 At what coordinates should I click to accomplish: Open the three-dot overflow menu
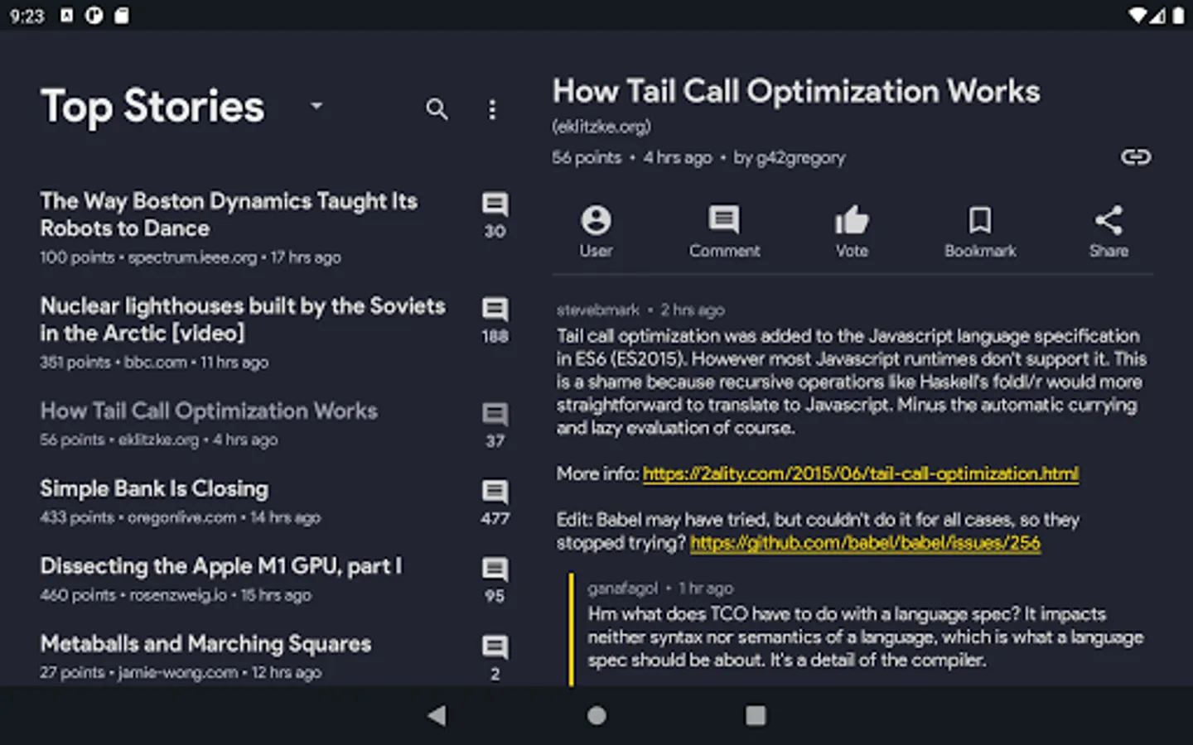[492, 109]
